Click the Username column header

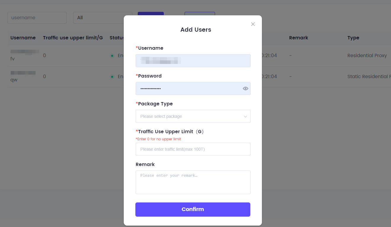tap(23, 38)
